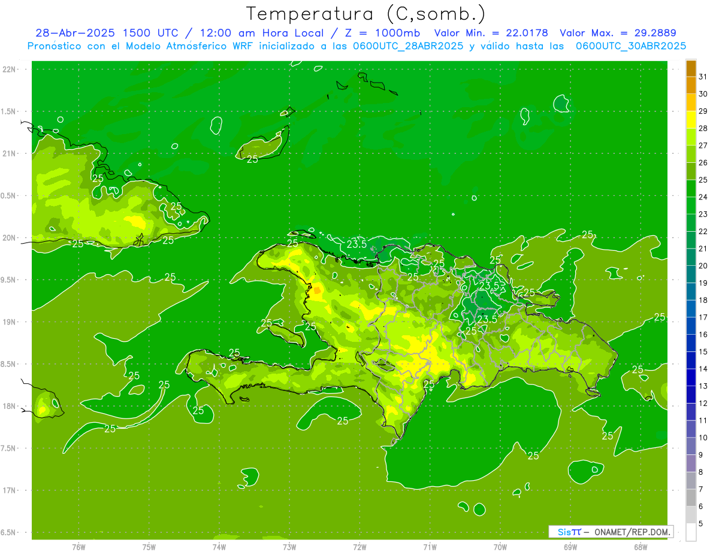This screenshot has width=719, height=555.
Task: Click the "71W" longitude axis label
Action: coord(430,547)
